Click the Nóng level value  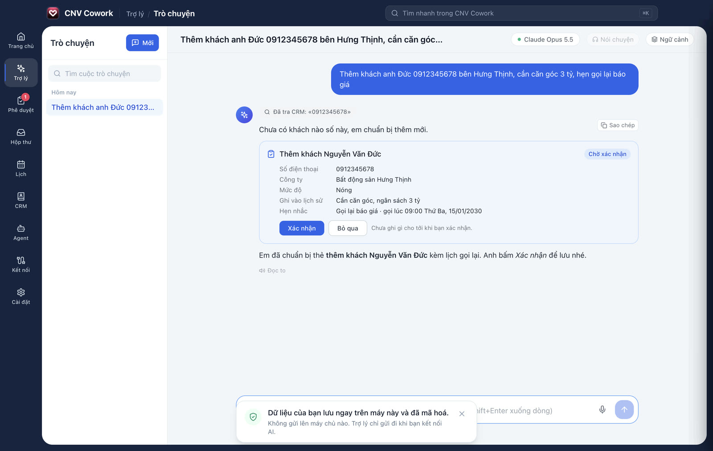(344, 190)
